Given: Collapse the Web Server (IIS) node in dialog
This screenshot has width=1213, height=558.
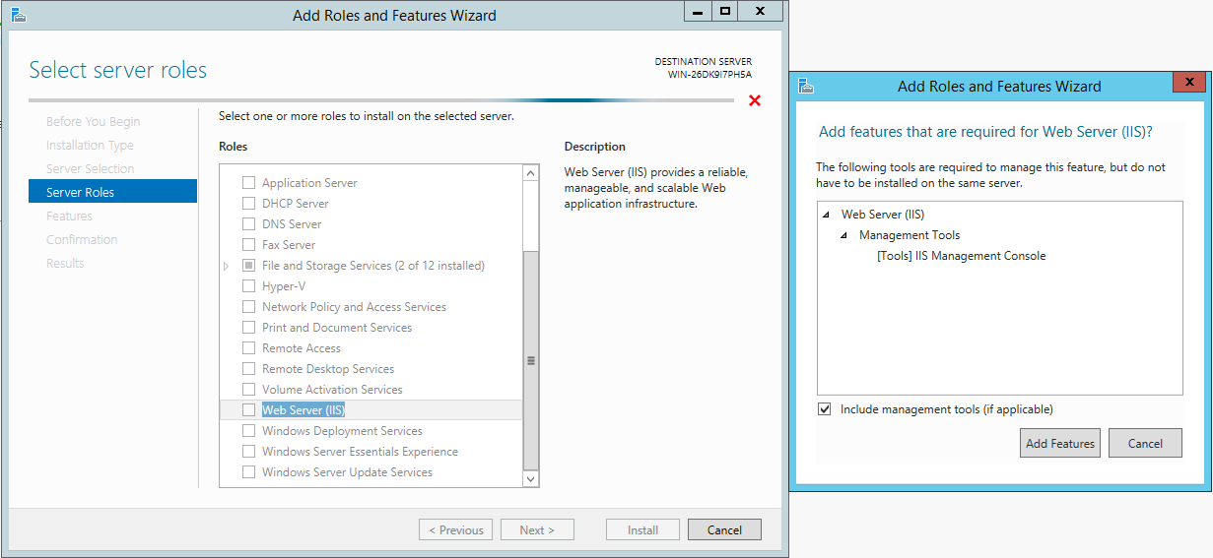Looking at the screenshot, I should (826, 215).
